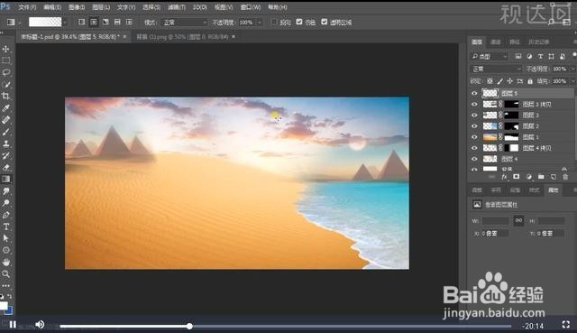Select the Eyedropper tool
Screen dimensions: 577x333
click(x=6, y=108)
